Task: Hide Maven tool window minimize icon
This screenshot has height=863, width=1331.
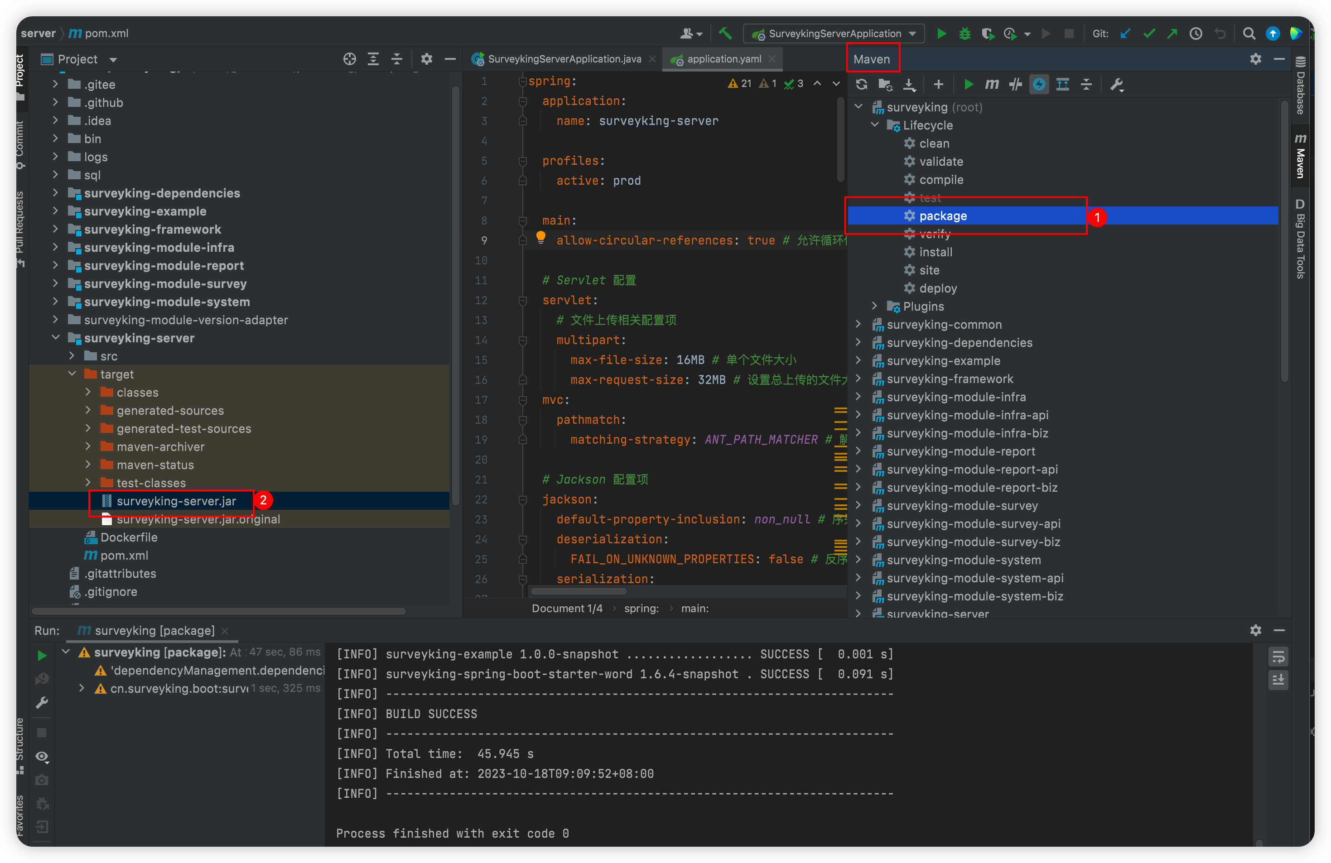Action: coord(1279,59)
